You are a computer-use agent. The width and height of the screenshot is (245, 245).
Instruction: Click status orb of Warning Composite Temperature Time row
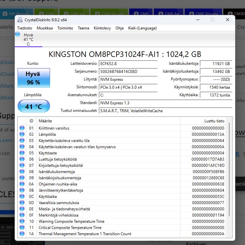click(22, 221)
